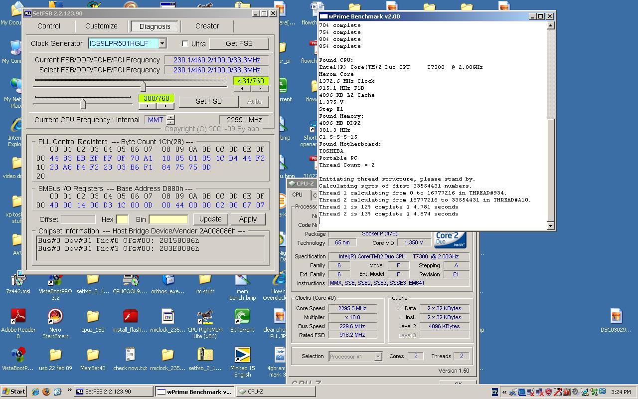Click the Hex input field
Screen dimensions: 638x399
pos(122,219)
